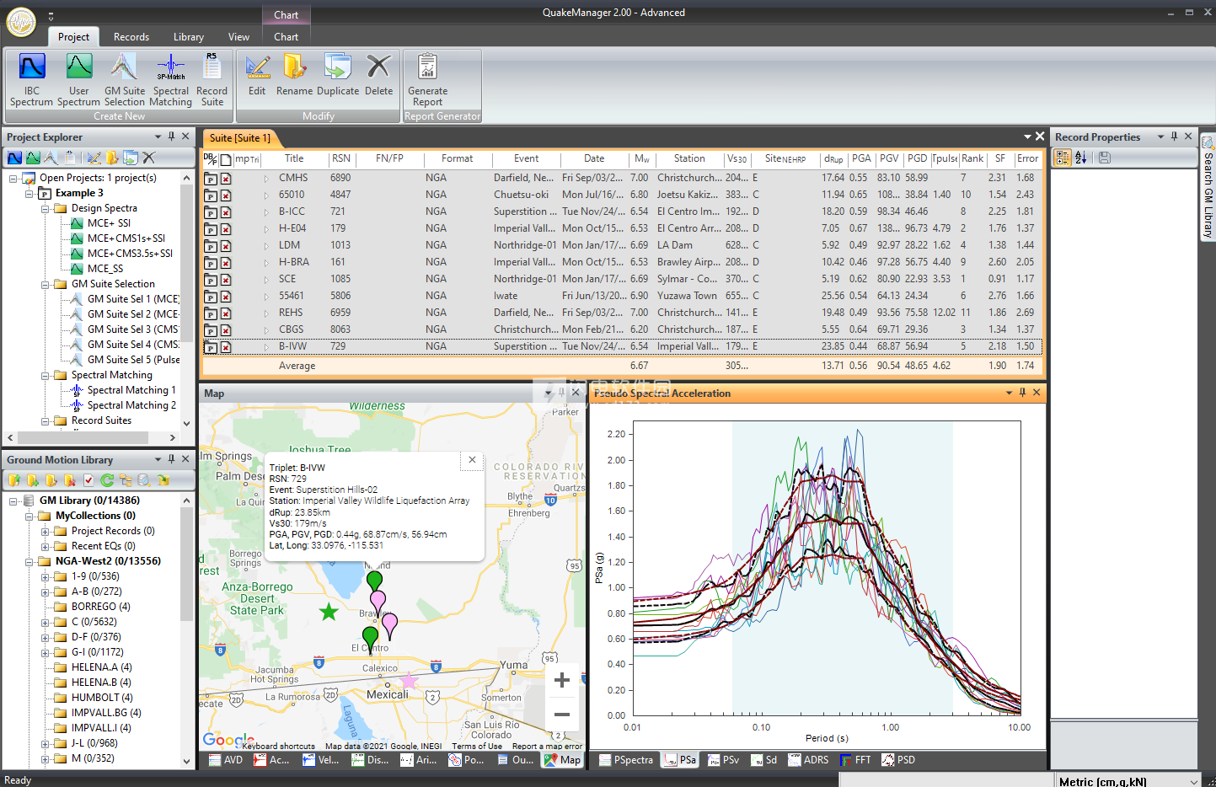Collapse the Example 3 project node

click(29, 193)
